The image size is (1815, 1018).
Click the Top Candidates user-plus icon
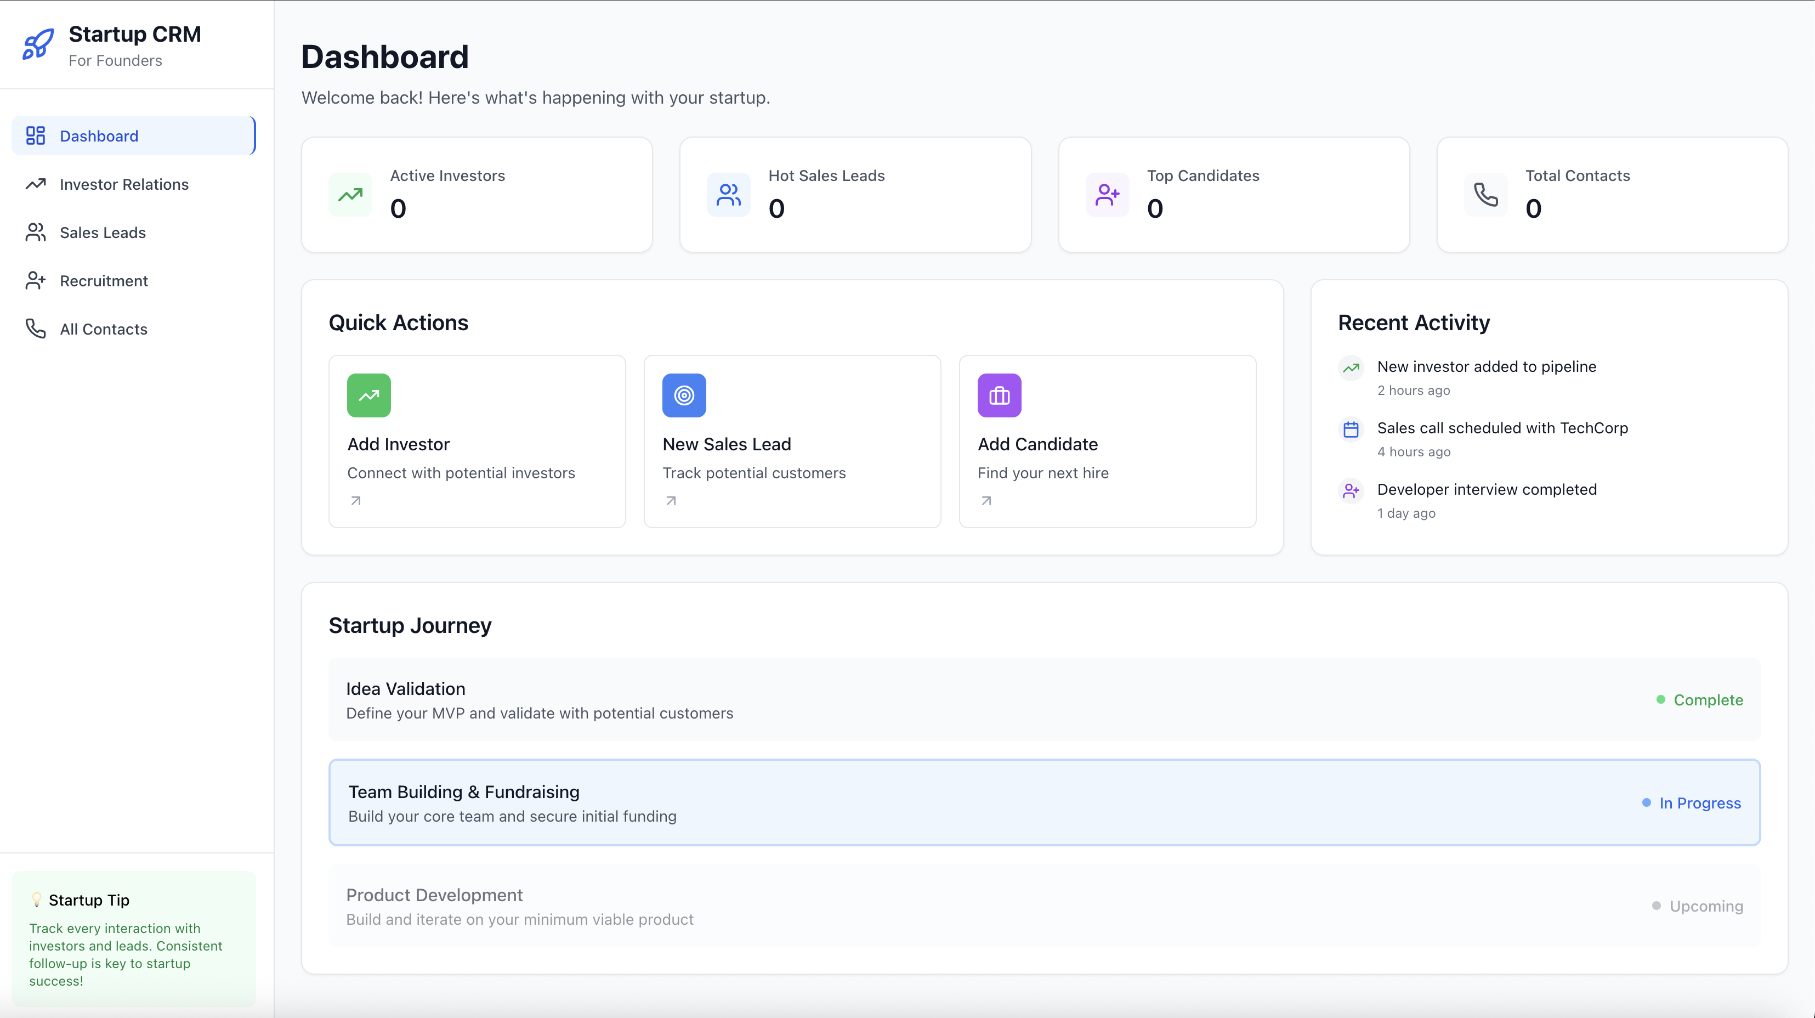pos(1107,195)
